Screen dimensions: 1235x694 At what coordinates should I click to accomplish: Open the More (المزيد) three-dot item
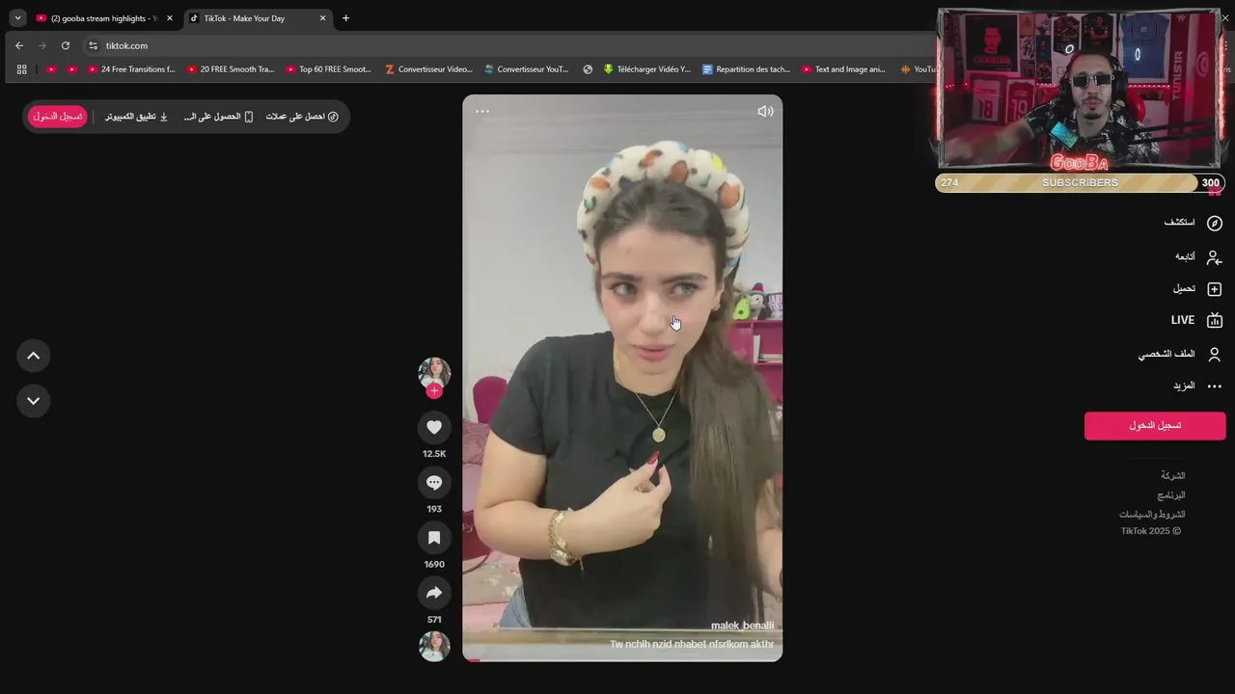(x=1197, y=386)
